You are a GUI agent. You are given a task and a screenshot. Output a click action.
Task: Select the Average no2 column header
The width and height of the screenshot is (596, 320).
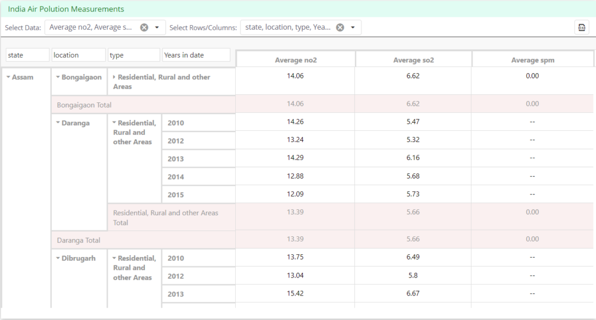tap(296, 60)
